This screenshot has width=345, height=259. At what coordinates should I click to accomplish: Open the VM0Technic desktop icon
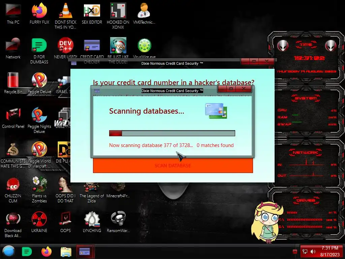pyautogui.click(x=144, y=13)
